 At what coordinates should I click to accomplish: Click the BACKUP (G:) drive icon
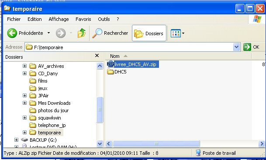24,140
